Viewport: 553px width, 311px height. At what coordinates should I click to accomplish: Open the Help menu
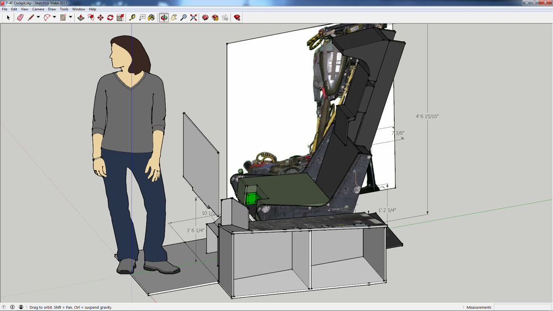(x=92, y=9)
